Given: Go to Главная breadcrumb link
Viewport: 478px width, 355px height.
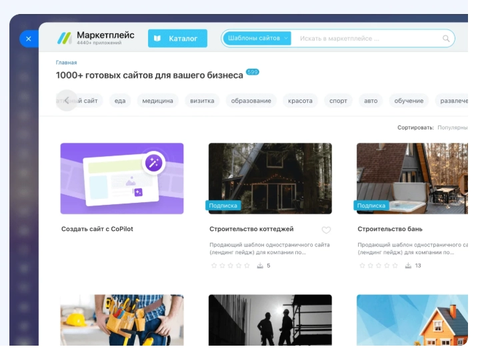Looking at the screenshot, I should [66, 62].
